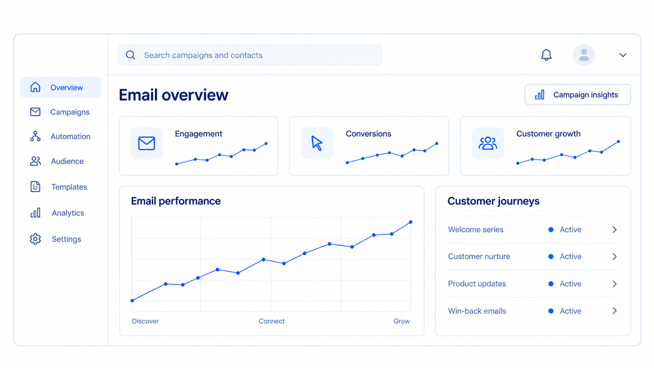Open notifications with the bell icon
654x368 pixels.
pos(546,55)
